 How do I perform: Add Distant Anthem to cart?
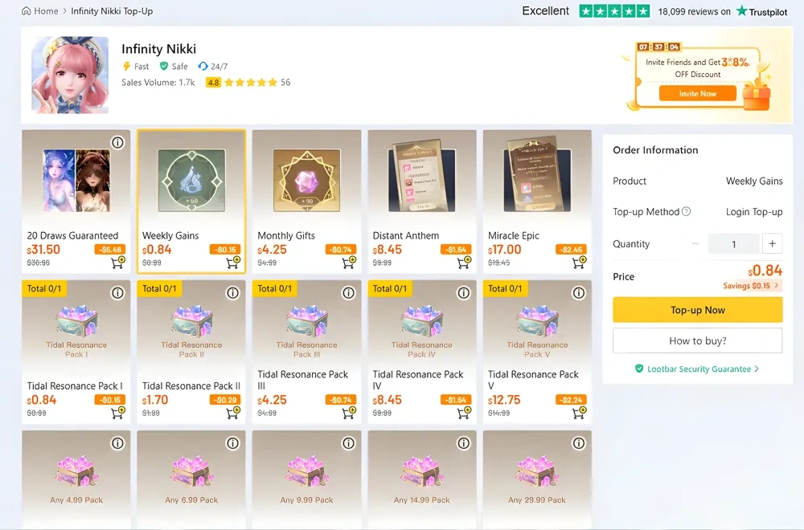coord(464,263)
